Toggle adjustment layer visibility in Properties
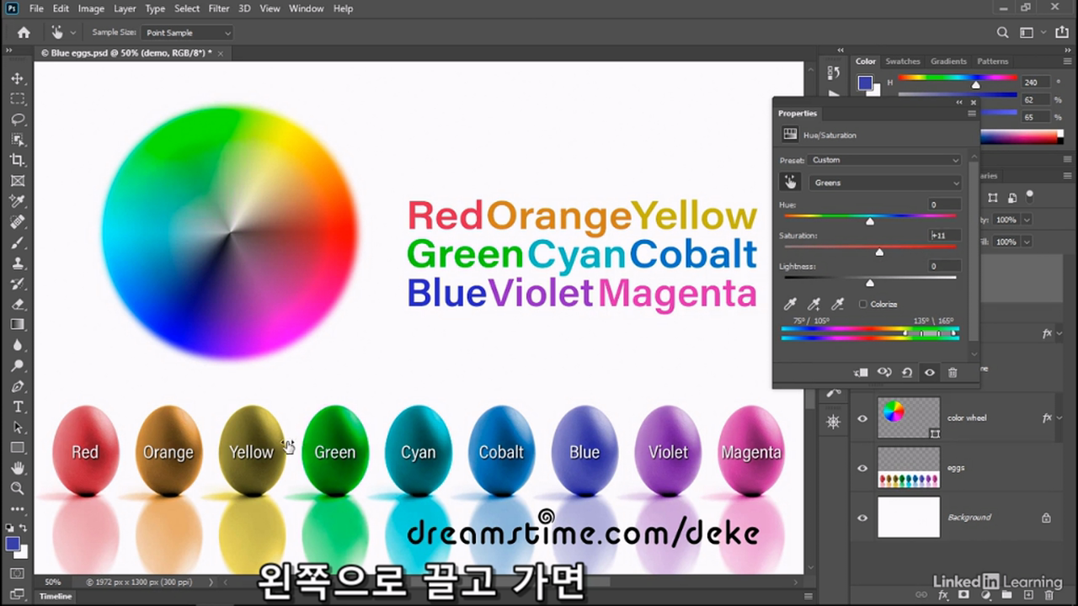The width and height of the screenshot is (1078, 606). (x=930, y=372)
